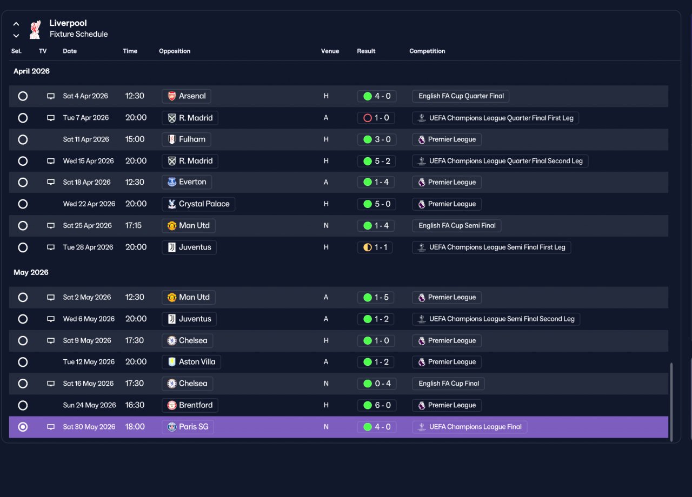This screenshot has height=497, width=692.
Task: Click the vertical scrollbar of fixture list
Action: tap(671, 402)
